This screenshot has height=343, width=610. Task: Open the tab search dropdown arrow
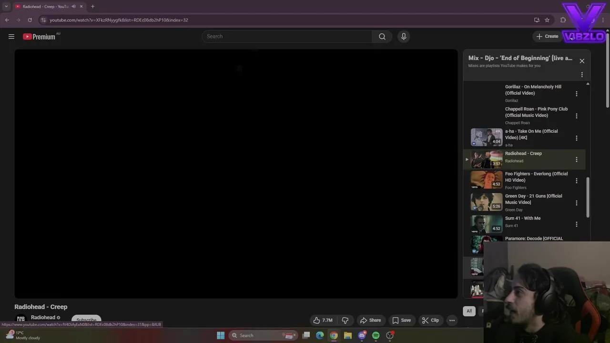(x=6, y=6)
